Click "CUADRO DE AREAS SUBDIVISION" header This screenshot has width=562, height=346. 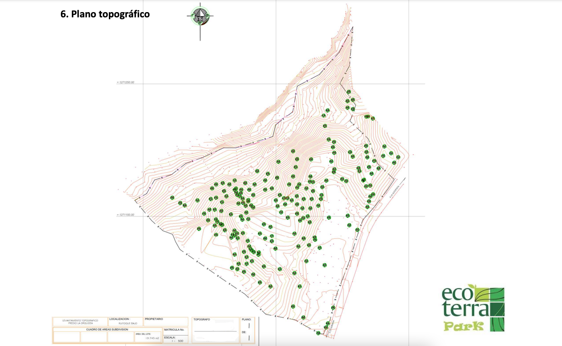107,329
